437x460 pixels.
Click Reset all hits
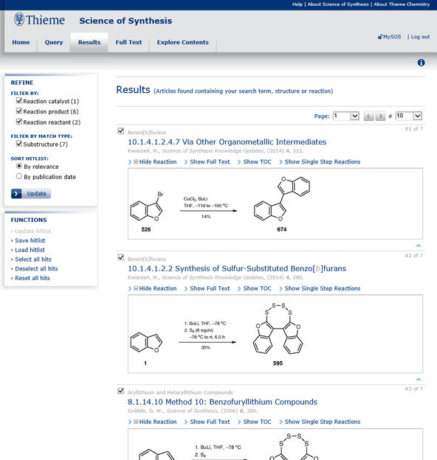[x=32, y=278]
